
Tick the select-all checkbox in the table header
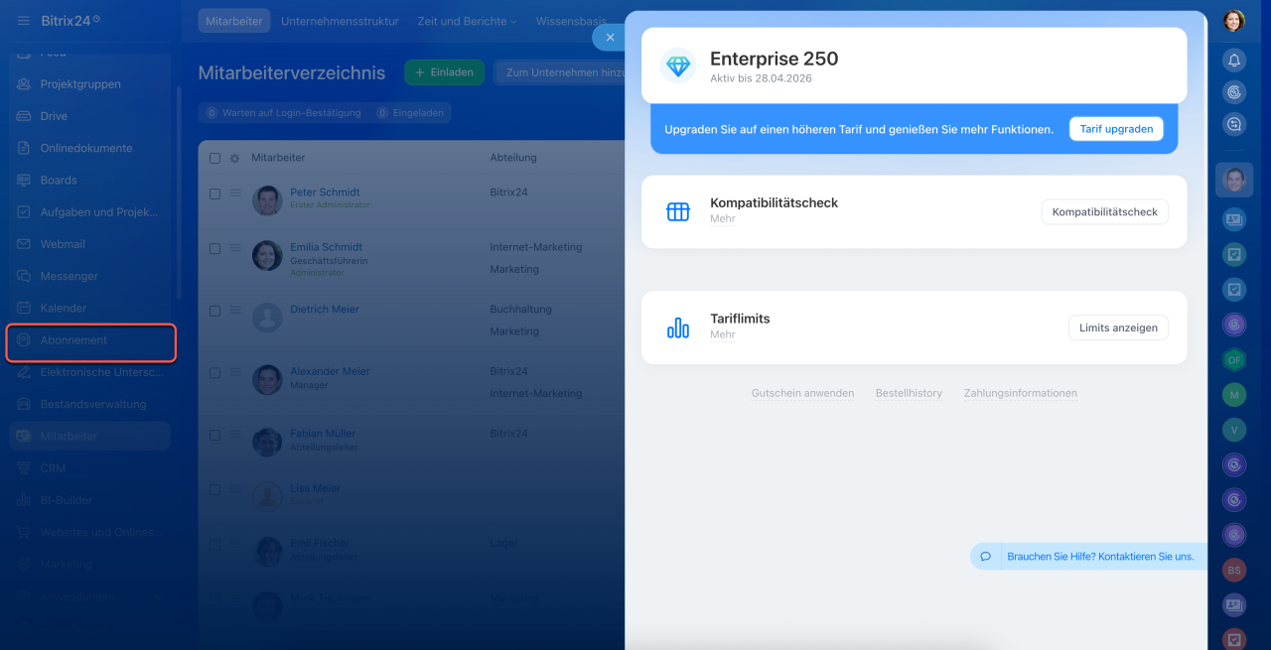pyautogui.click(x=215, y=158)
